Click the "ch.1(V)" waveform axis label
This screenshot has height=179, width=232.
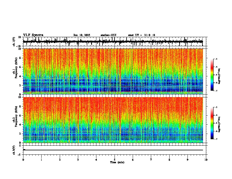pyautogui.click(x=14, y=42)
